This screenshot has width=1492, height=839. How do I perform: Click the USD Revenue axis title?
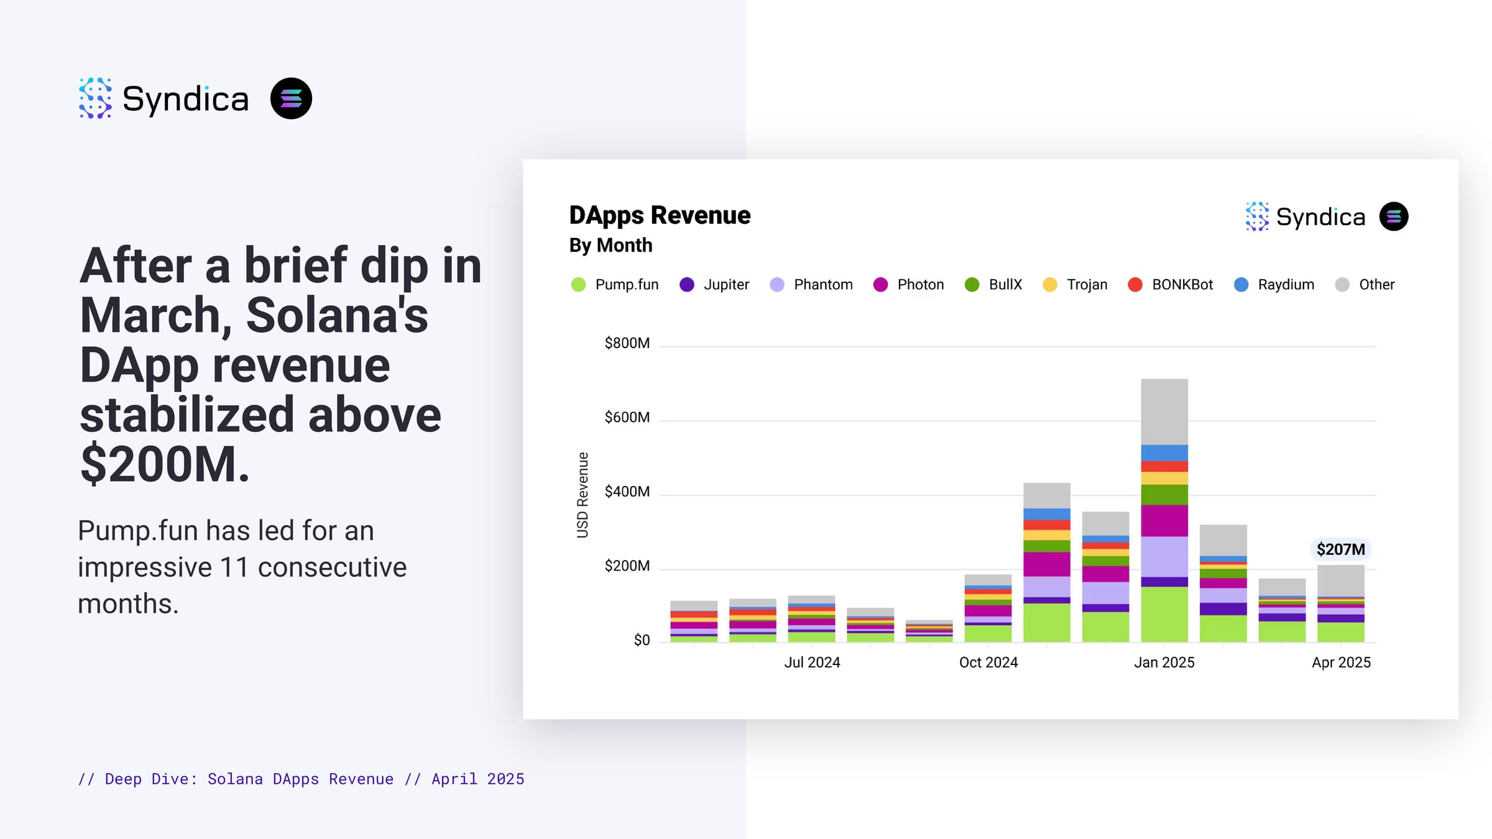583,495
